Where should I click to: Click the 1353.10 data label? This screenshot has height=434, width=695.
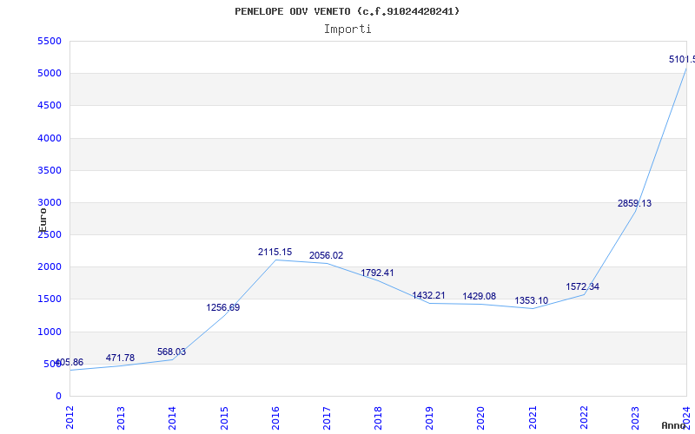click(x=532, y=300)
